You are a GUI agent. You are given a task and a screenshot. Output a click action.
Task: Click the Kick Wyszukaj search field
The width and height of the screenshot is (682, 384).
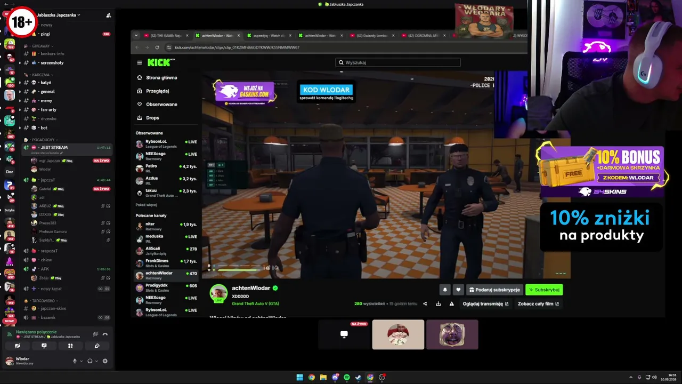click(398, 62)
